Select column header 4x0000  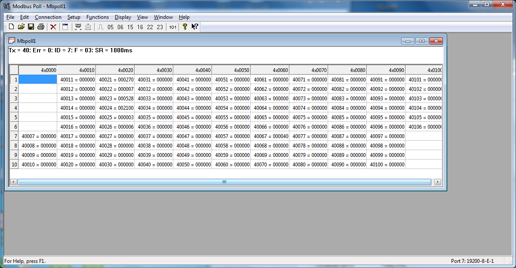pyautogui.click(x=38, y=70)
